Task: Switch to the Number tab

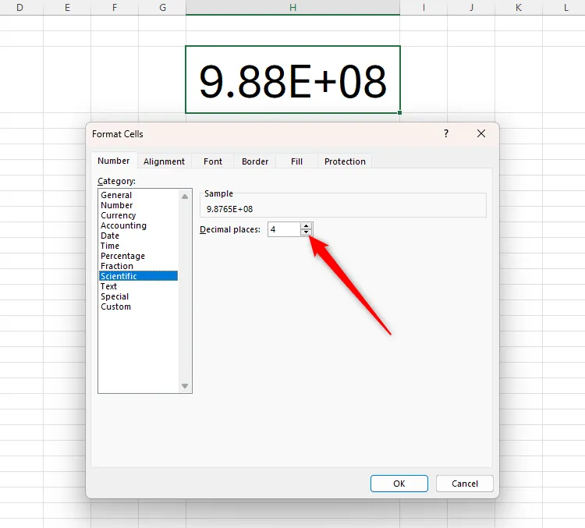Action: (x=114, y=161)
